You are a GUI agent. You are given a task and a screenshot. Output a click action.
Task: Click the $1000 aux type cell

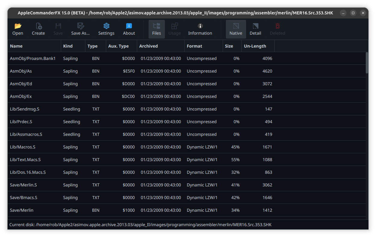click(x=129, y=210)
